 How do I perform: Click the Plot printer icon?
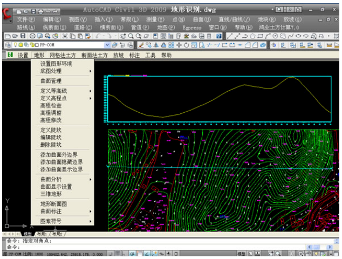click(x=32, y=36)
